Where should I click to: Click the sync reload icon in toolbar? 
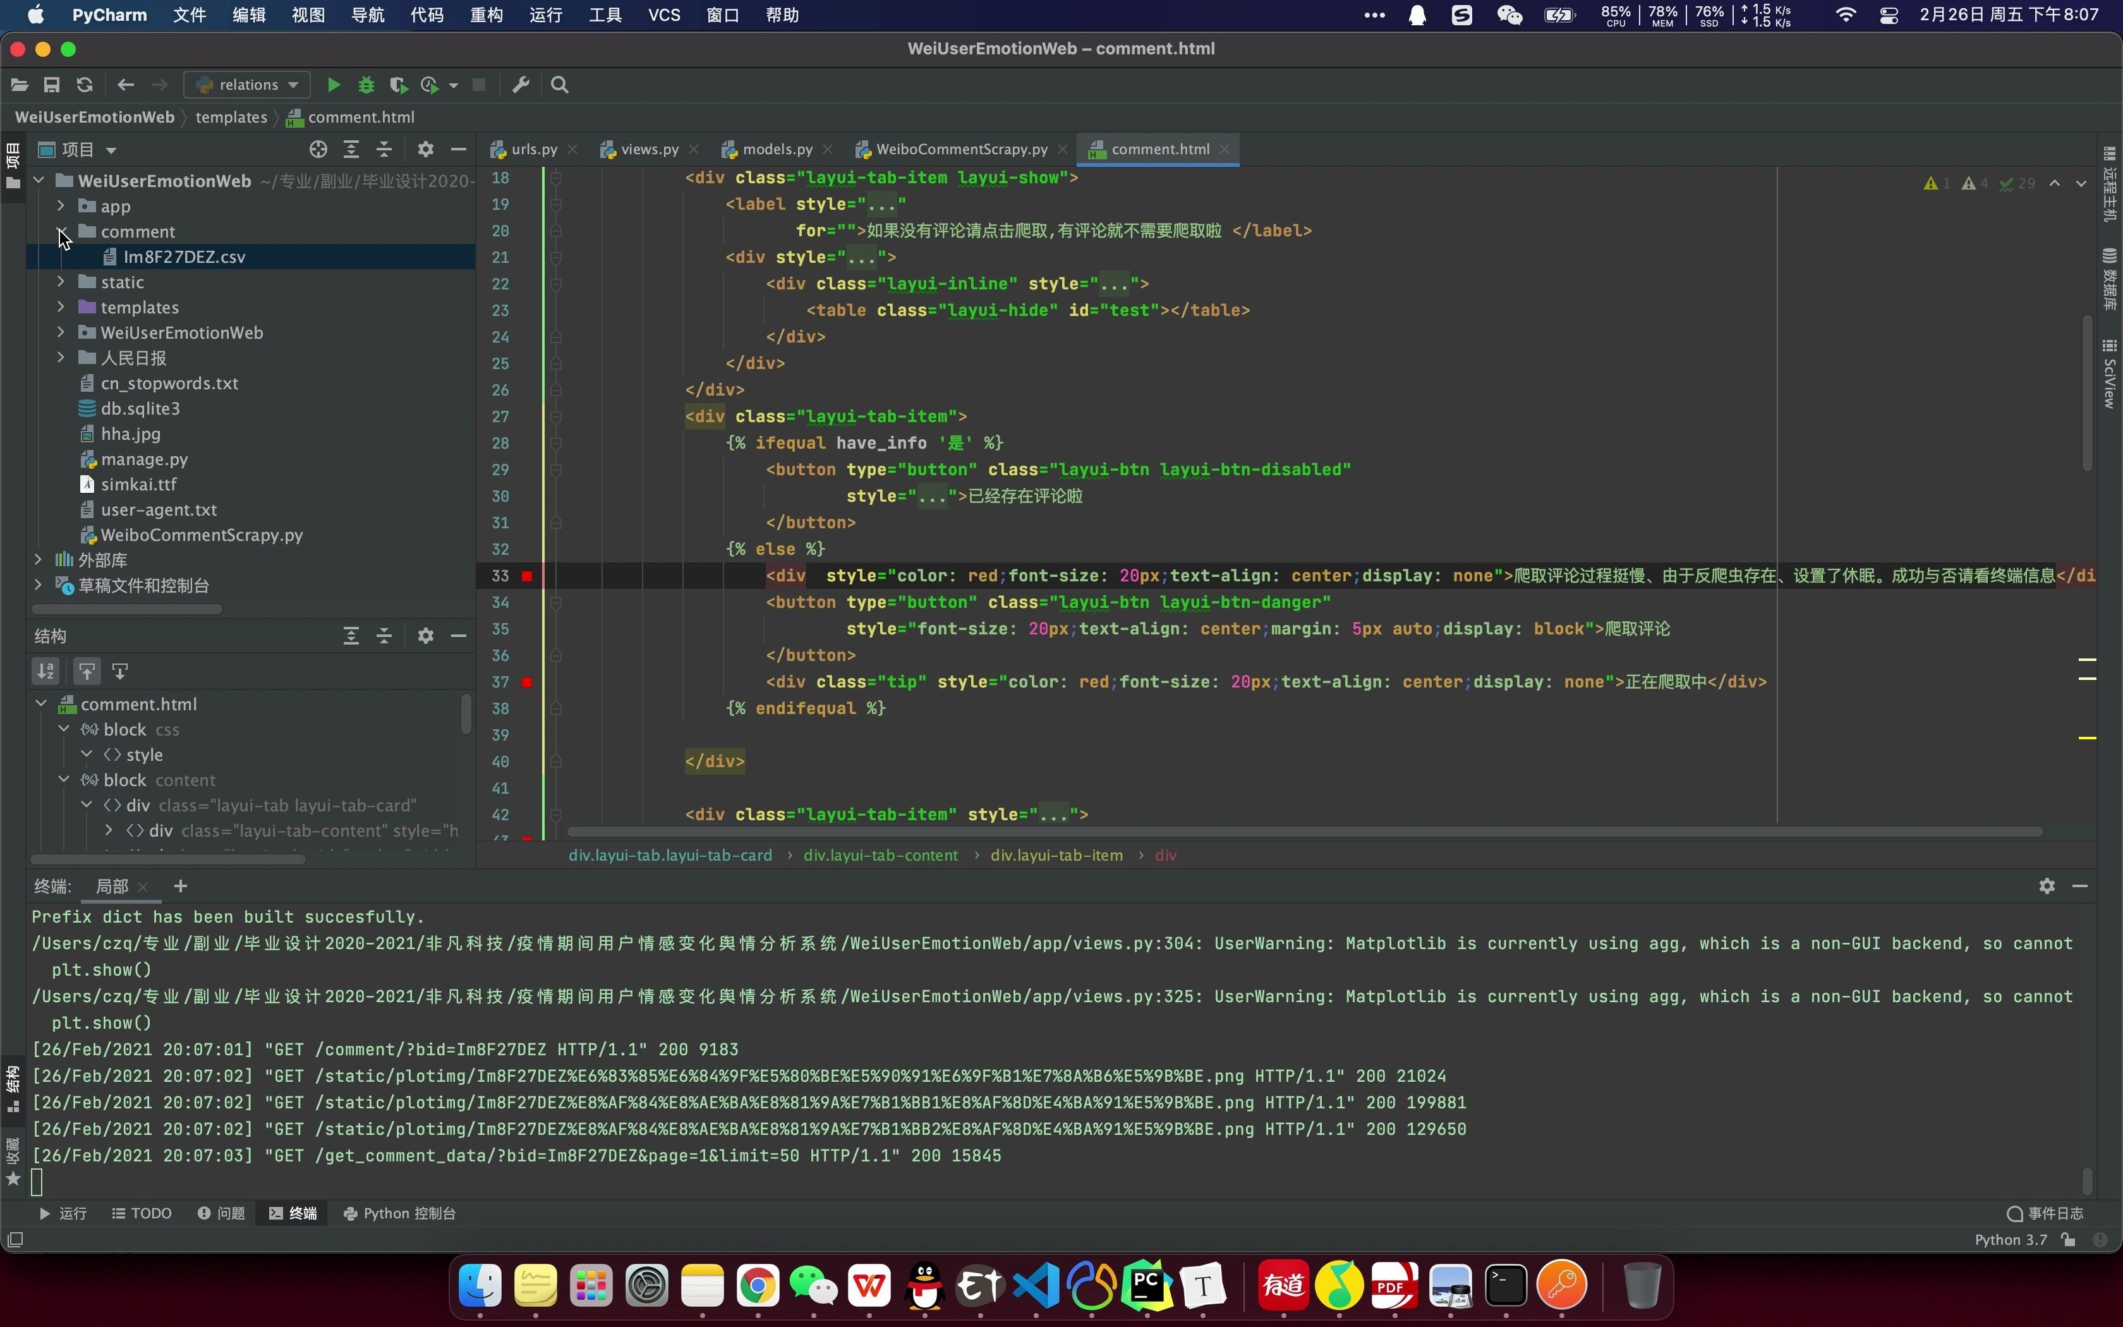pos(84,85)
